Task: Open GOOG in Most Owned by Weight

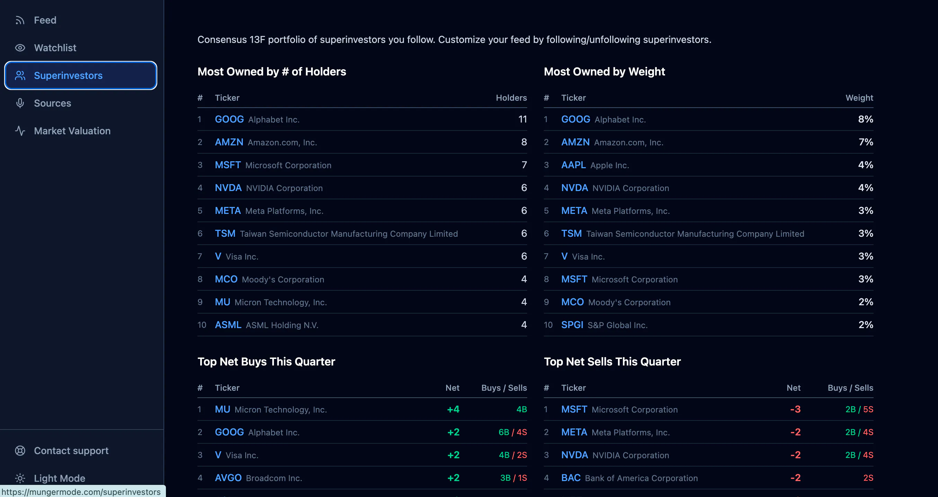Action: coord(575,119)
